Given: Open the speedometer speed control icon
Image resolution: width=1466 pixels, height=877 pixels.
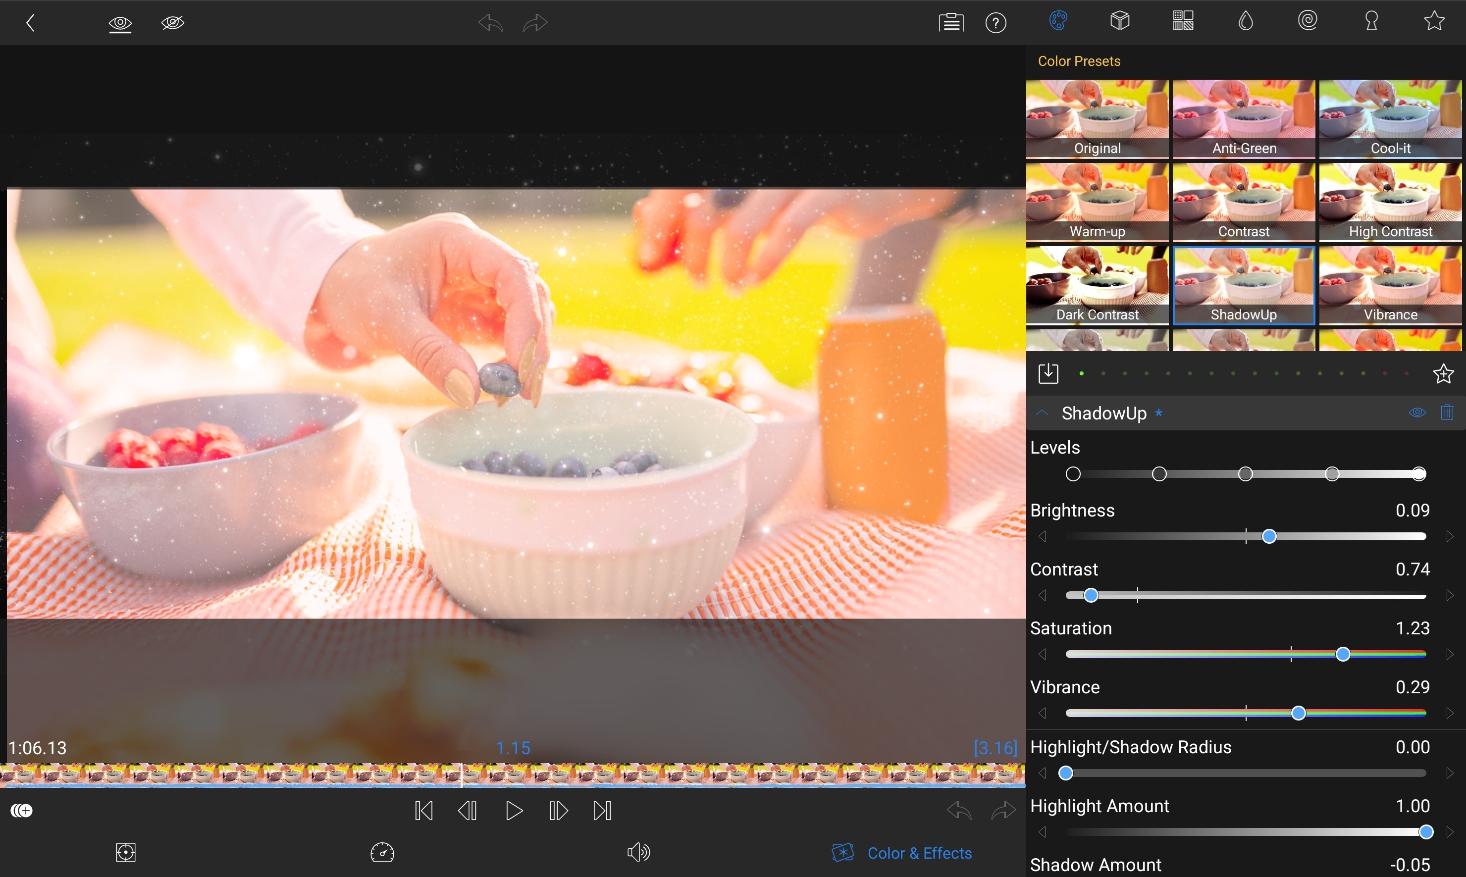Looking at the screenshot, I should (382, 852).
